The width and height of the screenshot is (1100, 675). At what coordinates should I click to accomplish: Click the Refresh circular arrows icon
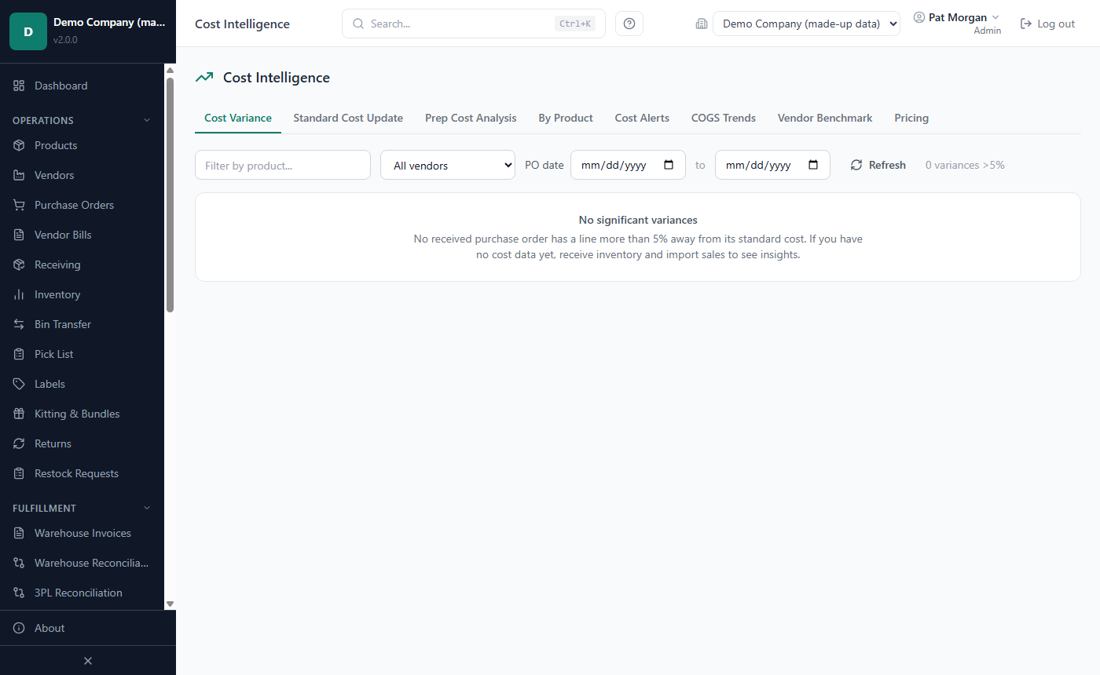856,165
